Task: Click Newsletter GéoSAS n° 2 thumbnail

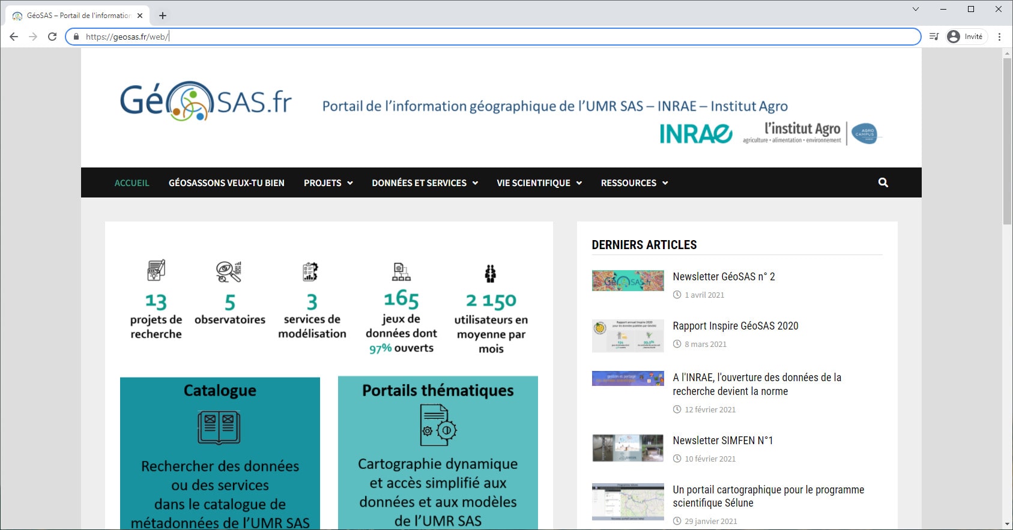Action: coord(627,281)
